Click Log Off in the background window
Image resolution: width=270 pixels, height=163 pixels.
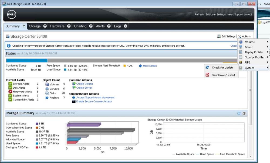265,22
